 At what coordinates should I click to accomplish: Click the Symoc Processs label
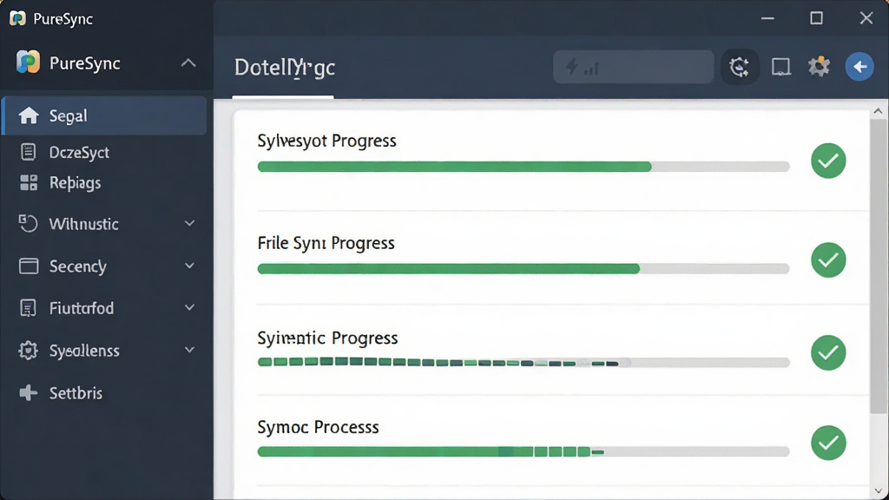click(318, 427)
